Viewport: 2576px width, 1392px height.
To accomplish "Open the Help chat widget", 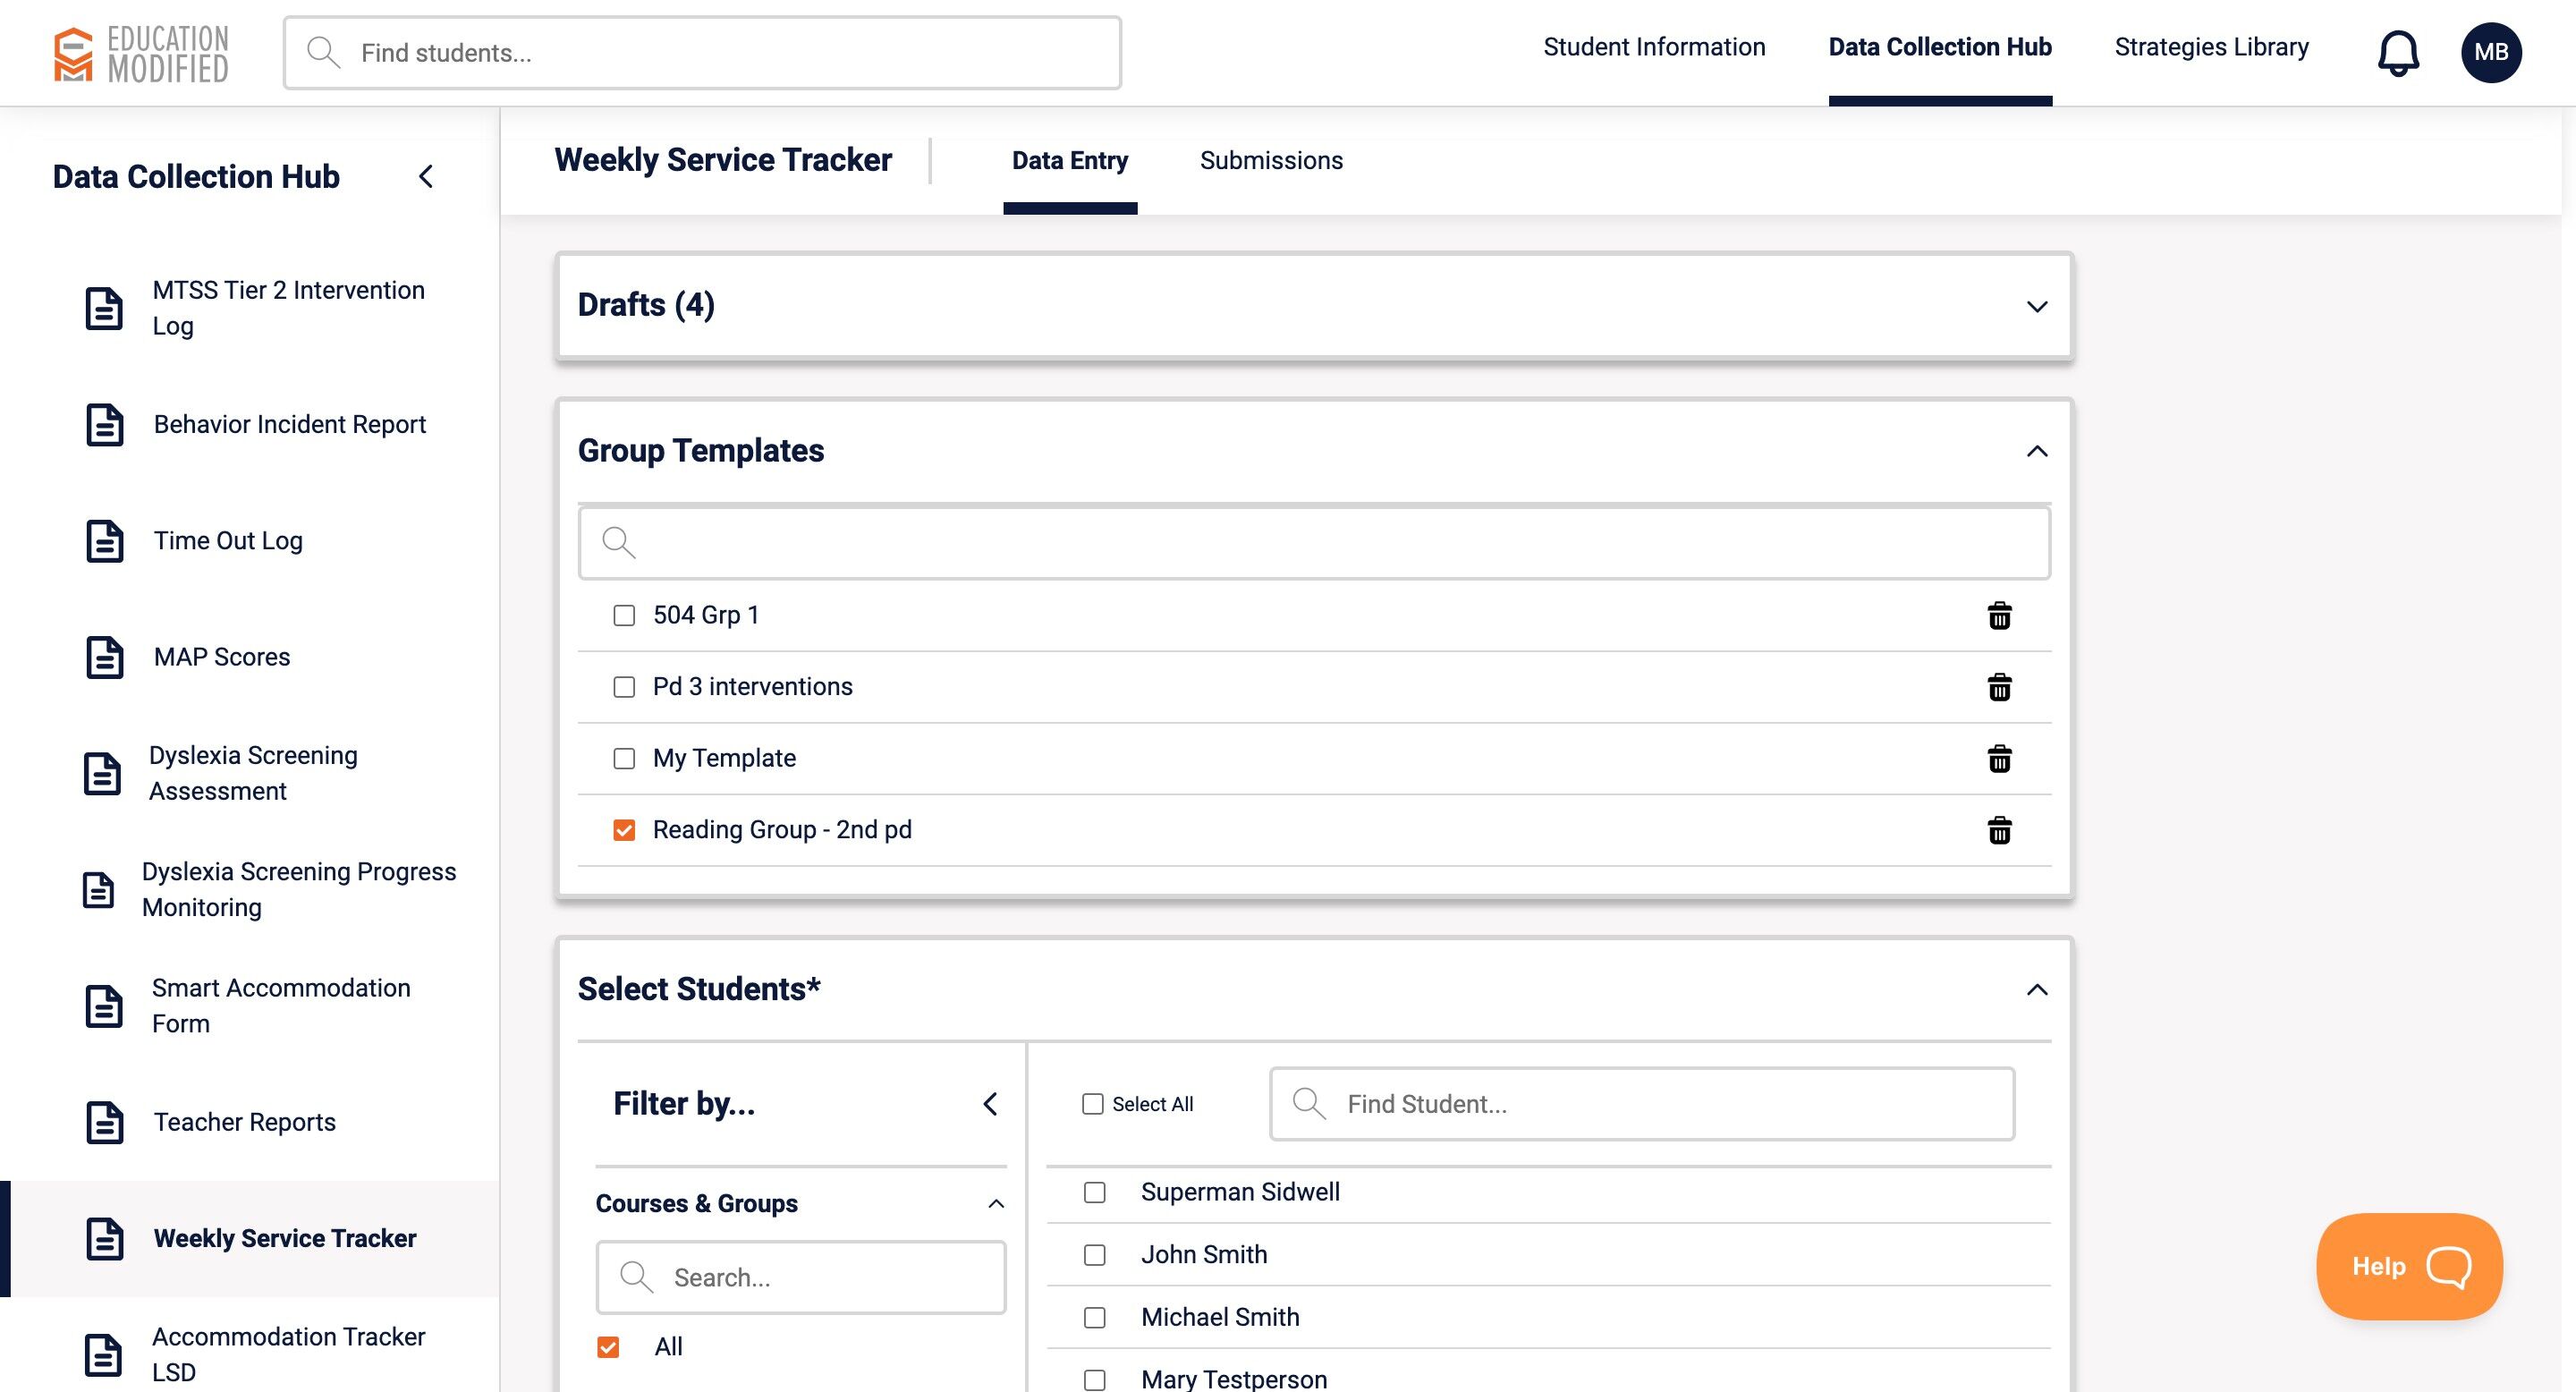I will coord(2409,1266).
